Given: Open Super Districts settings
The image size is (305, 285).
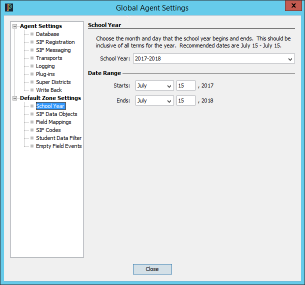Looking at the screenshot, I should tap(53, 82).
